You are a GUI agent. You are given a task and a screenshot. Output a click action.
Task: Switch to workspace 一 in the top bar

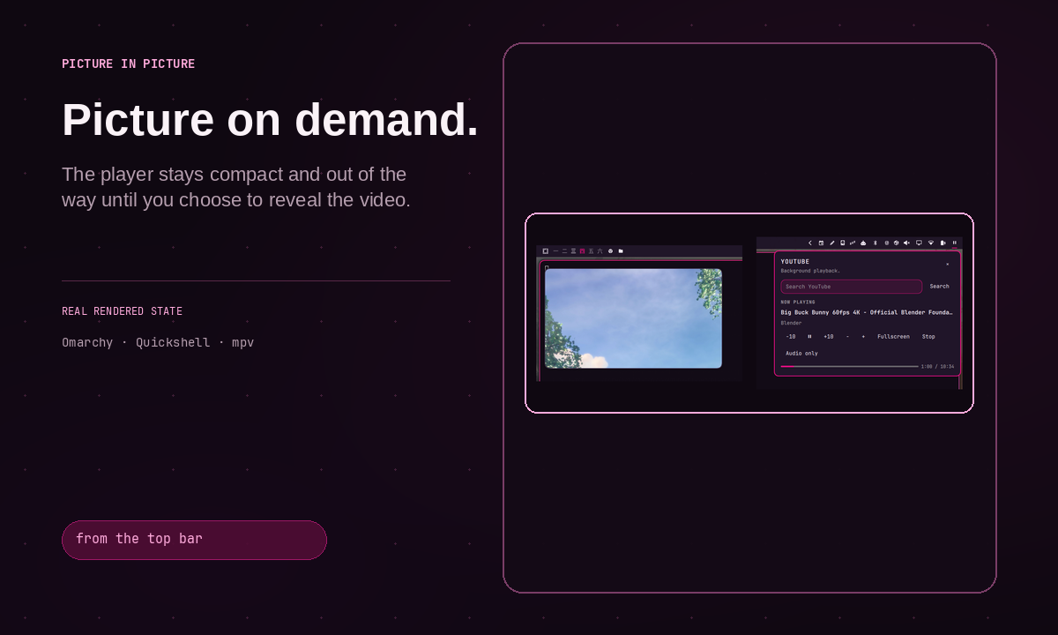pos(555,251)
